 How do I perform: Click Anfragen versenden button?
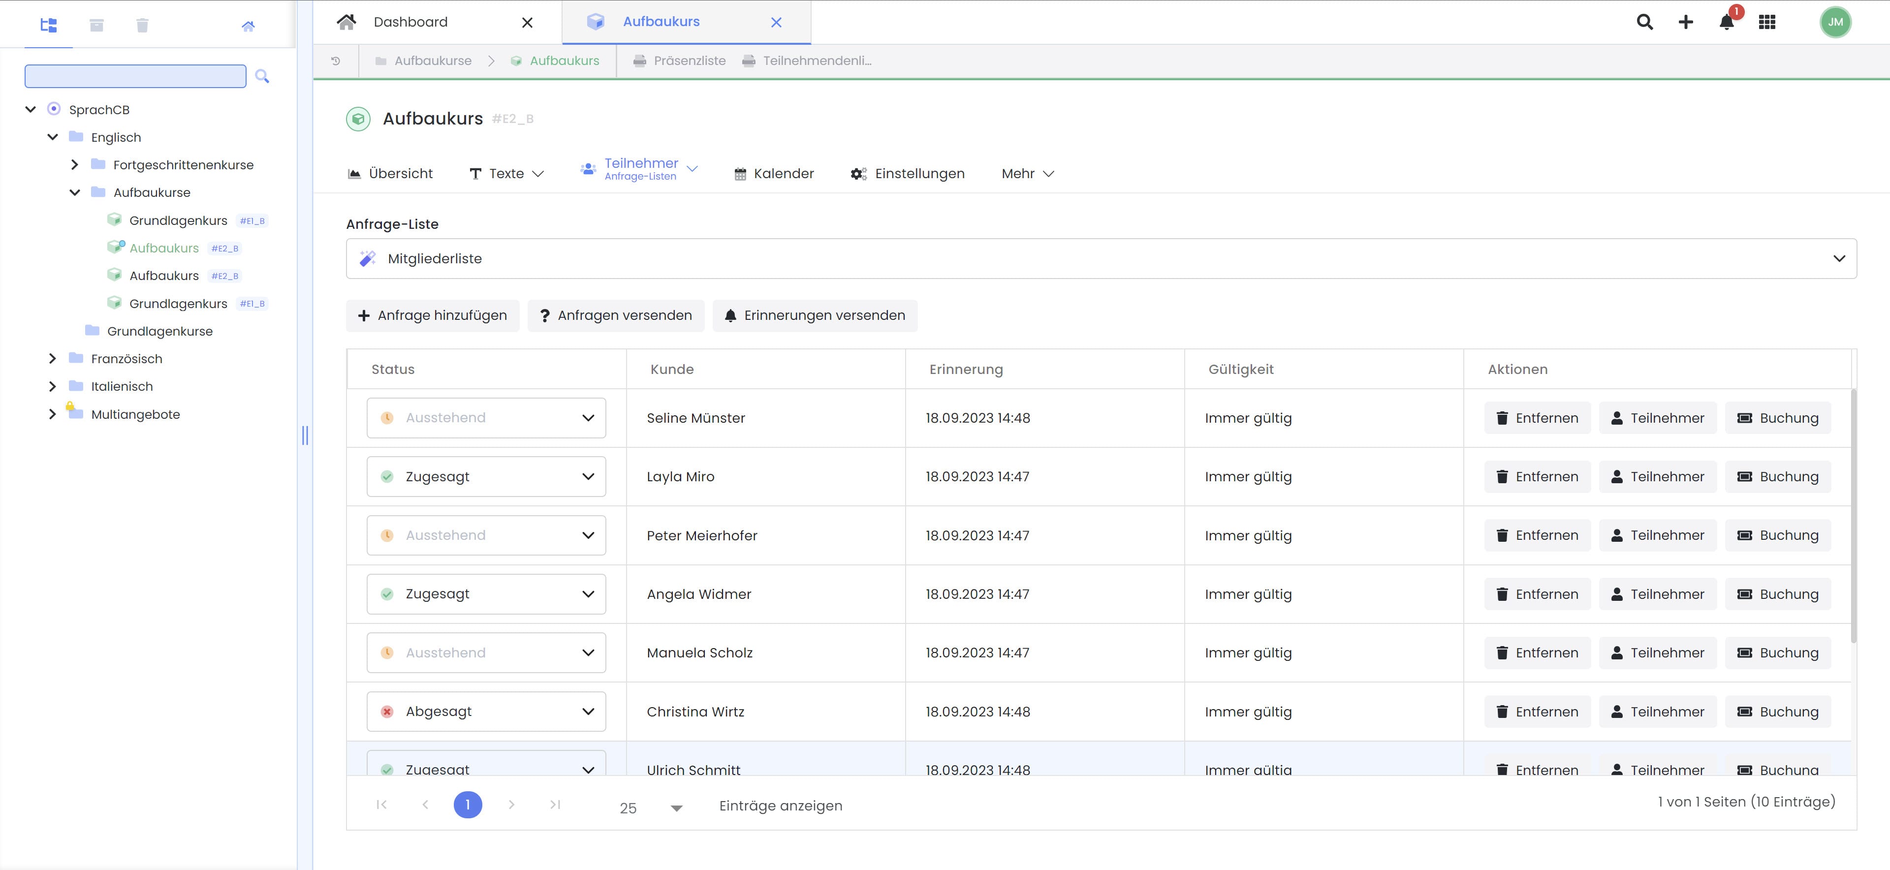point(616,315)
